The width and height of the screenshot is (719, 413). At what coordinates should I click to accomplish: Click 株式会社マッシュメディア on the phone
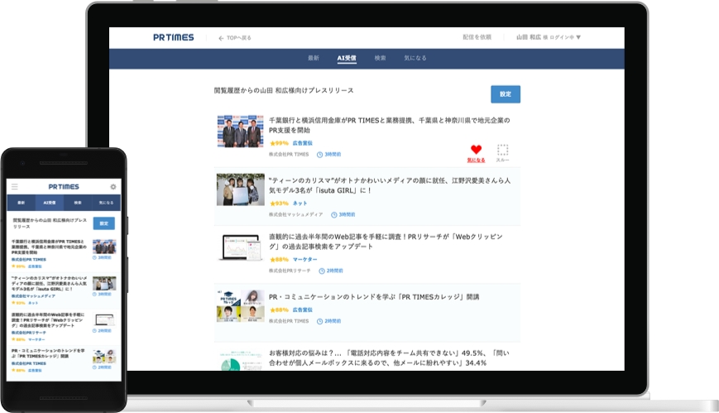33,296
